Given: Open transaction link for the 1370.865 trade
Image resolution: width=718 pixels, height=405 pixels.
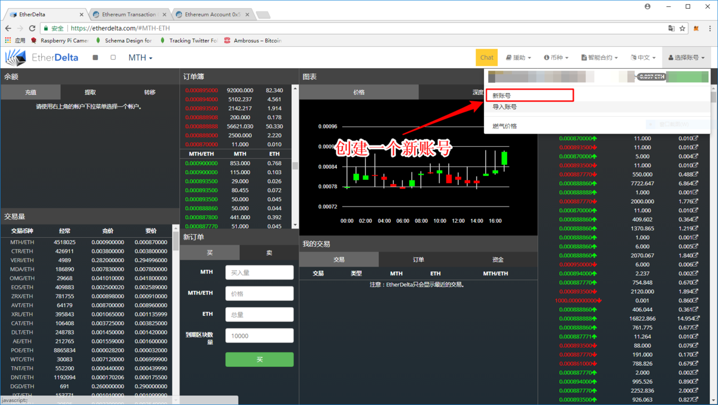Looking at the screenshot, I should coord(695,229).
